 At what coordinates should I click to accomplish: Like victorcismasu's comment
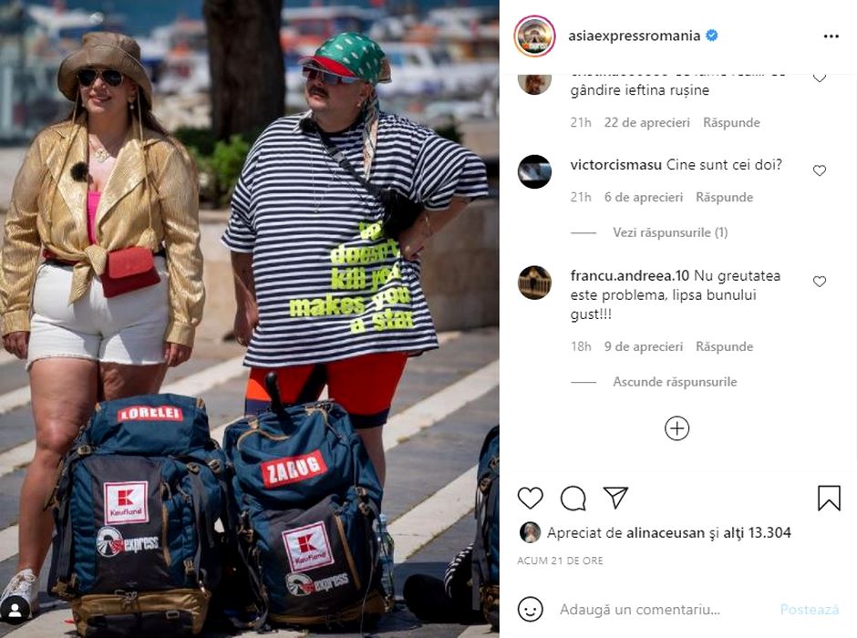point(820,170)
